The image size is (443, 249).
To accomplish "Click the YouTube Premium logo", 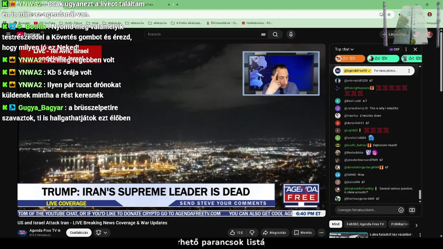I will coord(28,34).
